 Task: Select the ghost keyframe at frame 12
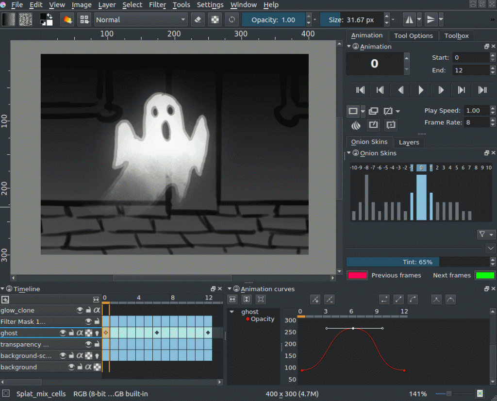click(x=208, y=333)
